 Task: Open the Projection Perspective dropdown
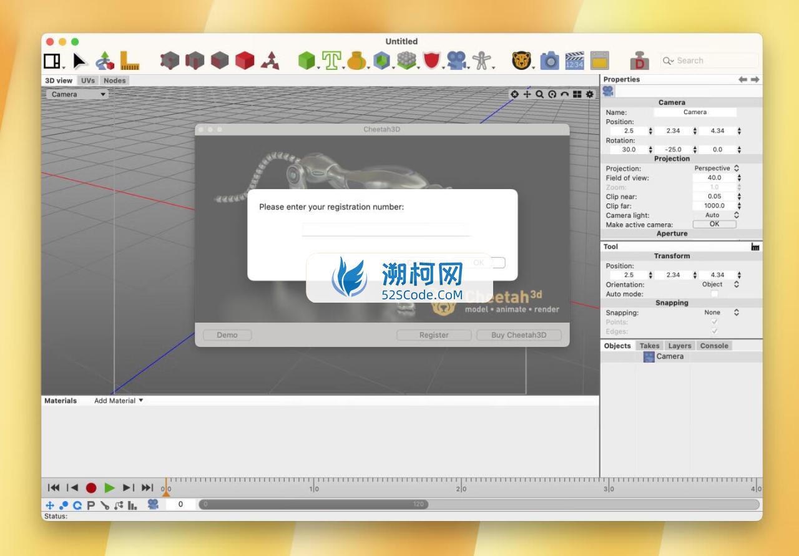click(716, 168)
